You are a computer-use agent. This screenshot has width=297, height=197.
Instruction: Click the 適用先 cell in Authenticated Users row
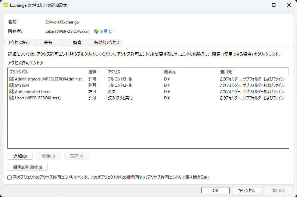[x=252, y=92]
